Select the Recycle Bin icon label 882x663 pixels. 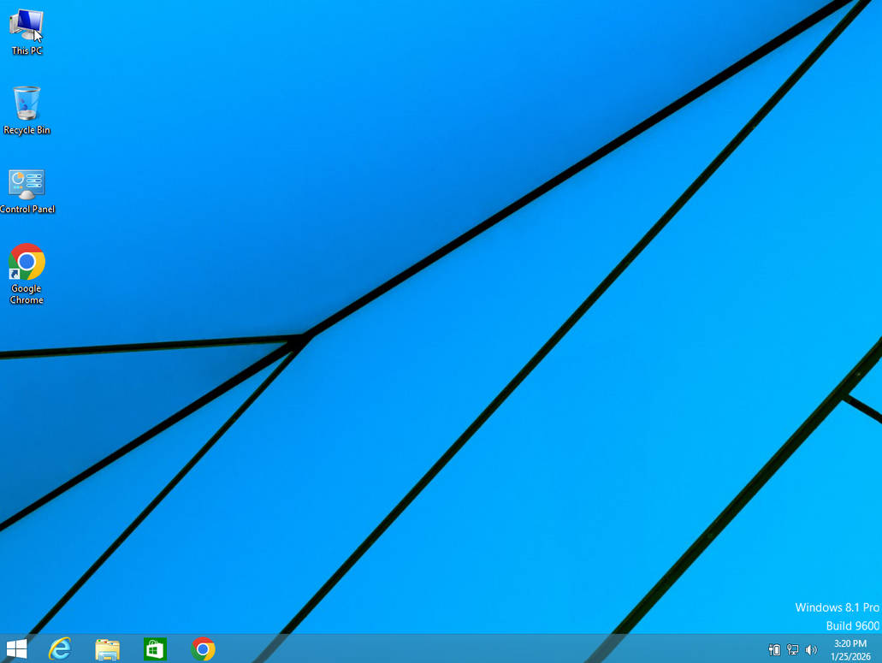click(26, 130)
